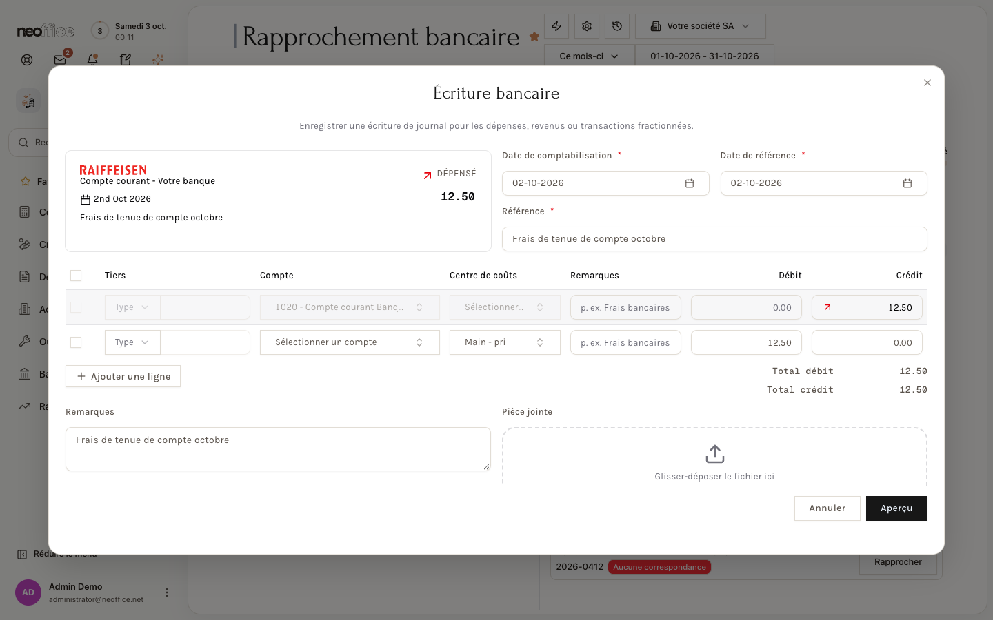Click the Aucune correspondance badge
Viewport: 993px width, 620px height.
point(660,567)
